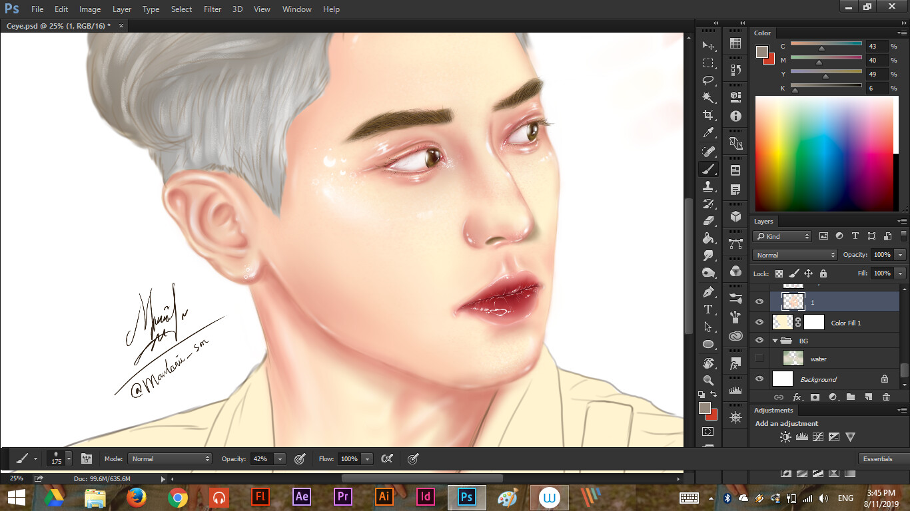This screenshot has width=910, height=511.
Task: Click the Delete layer trash icon
Action: (886, 397)
